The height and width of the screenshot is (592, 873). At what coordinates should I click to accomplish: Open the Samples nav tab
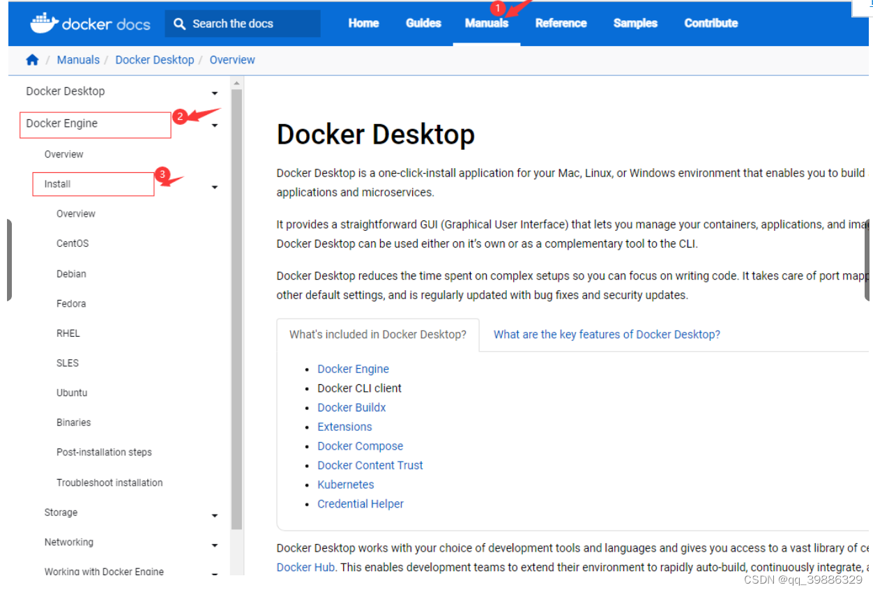point(635,23)
